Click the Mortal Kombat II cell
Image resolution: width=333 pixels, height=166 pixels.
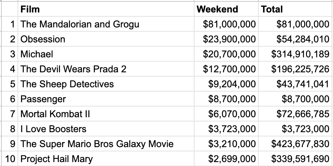point(106,114)
